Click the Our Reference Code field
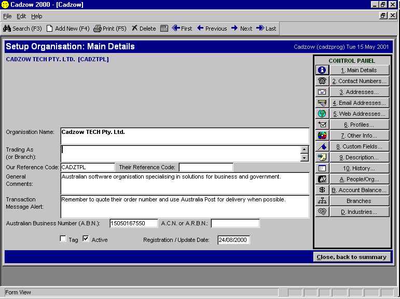The image size is (400, 299). pyautogui.click(x=88, y=167)
